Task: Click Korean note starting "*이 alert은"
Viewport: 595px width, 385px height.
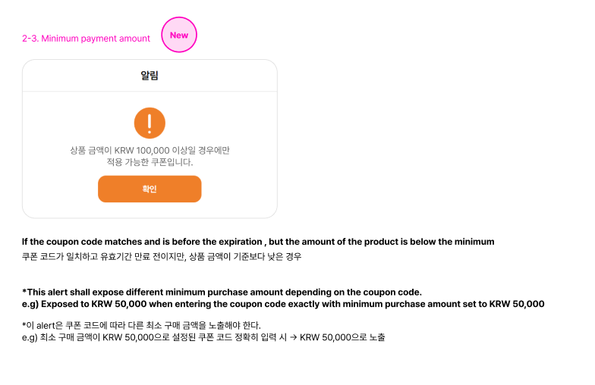Action: [x=141, y=325]
